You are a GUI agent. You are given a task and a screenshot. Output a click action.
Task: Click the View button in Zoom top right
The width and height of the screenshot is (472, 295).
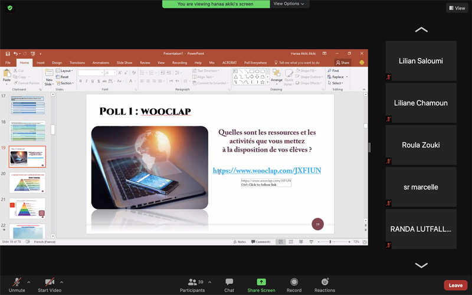(x=457, y=8)
